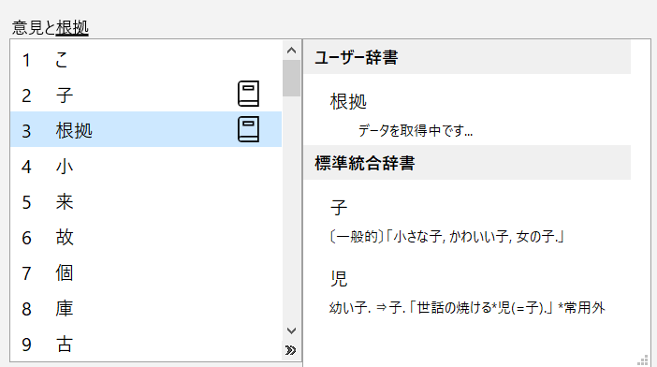Click the 根拠 entry in user dictionary
The width and height of the screenshot is (657, 367).
pyautogui.click(x=348, y=101)
